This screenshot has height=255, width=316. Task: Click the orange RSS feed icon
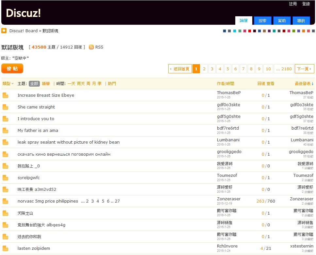(91, 47)
